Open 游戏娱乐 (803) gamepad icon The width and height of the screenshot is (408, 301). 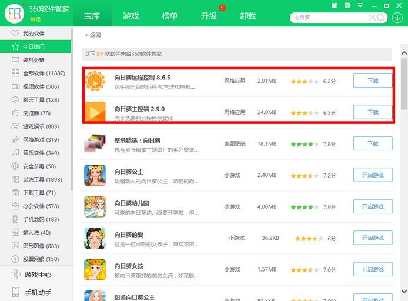tap(15, 126)
